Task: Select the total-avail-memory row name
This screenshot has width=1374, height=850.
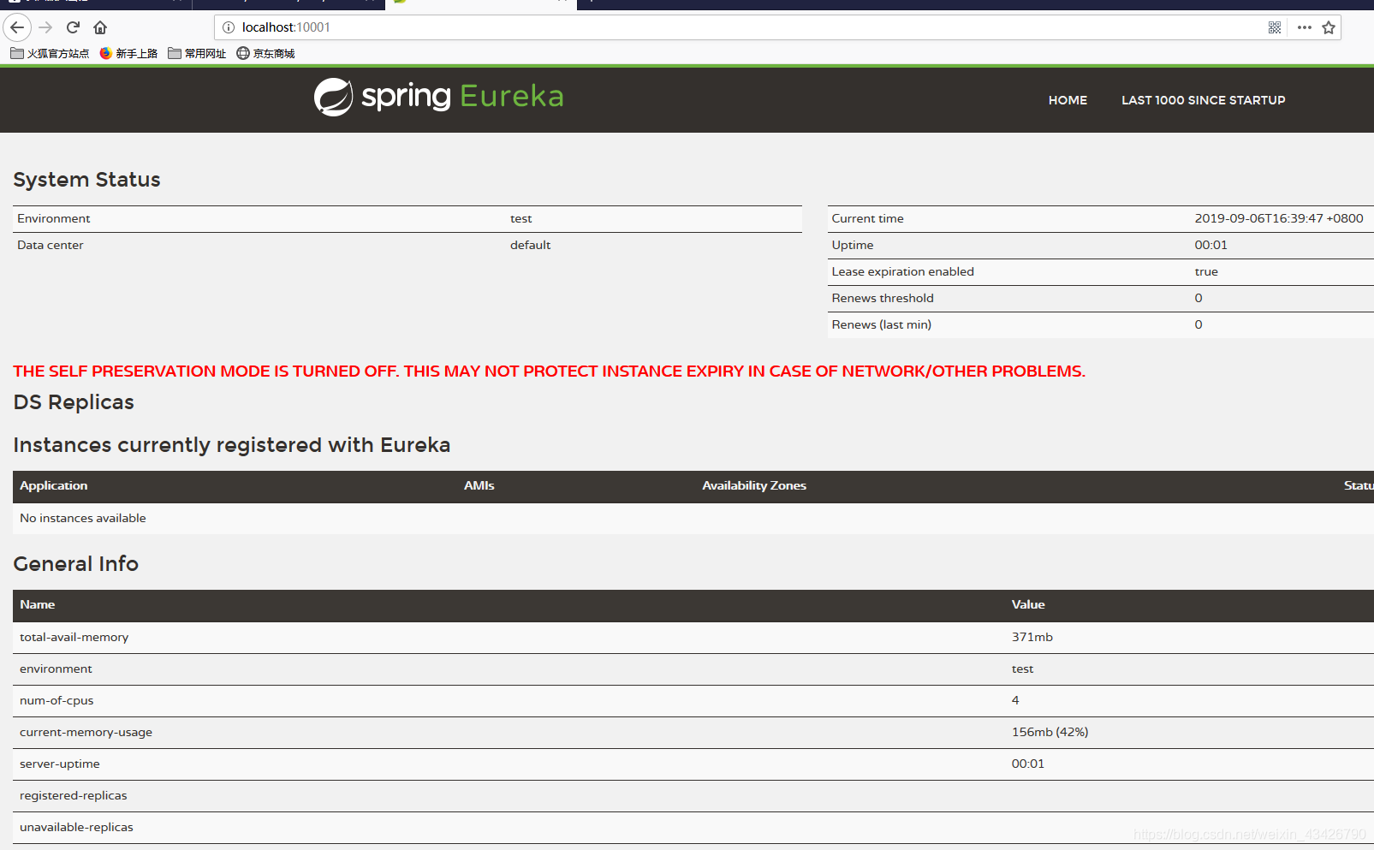Action: 74,637
